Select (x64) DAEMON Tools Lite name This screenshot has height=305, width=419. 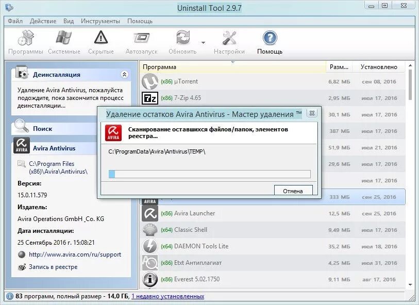tap(194, 246)
